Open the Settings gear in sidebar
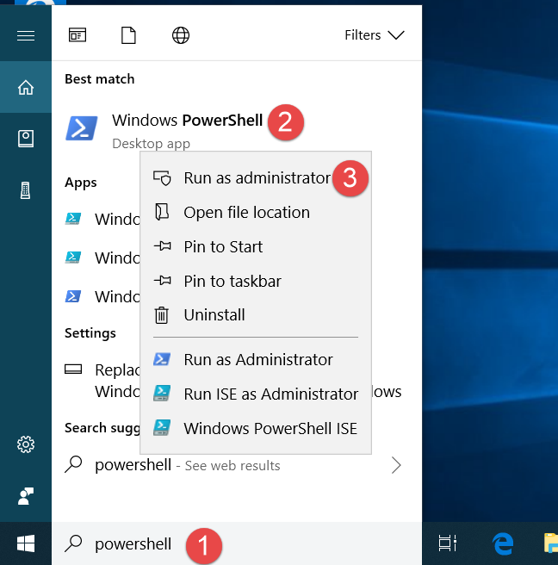558x565 pixels. (26, 444)
